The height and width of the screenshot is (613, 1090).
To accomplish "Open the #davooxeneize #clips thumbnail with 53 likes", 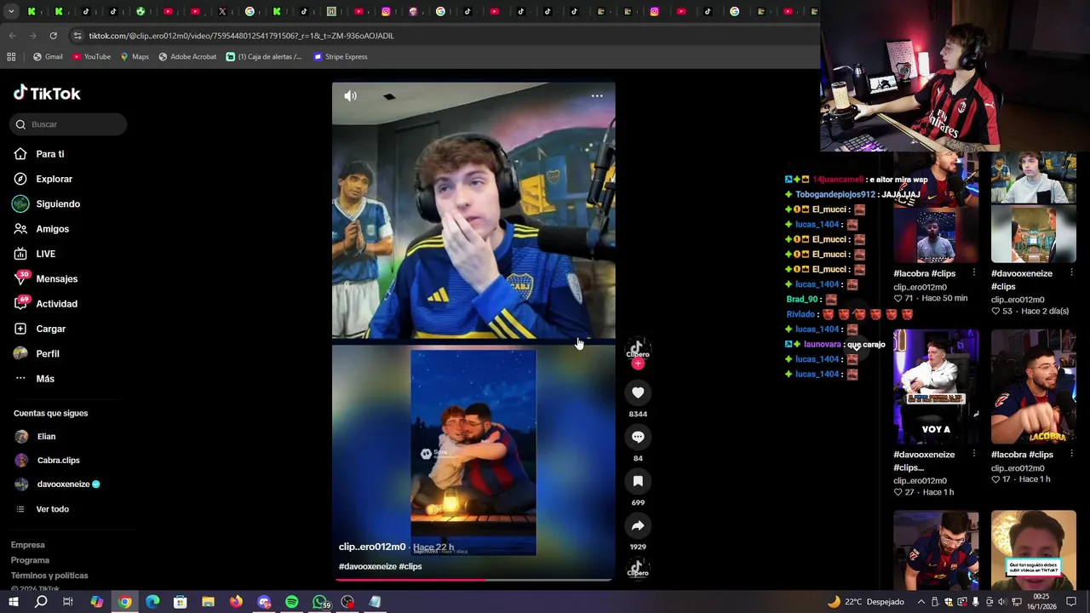I will coord(1034,209).
